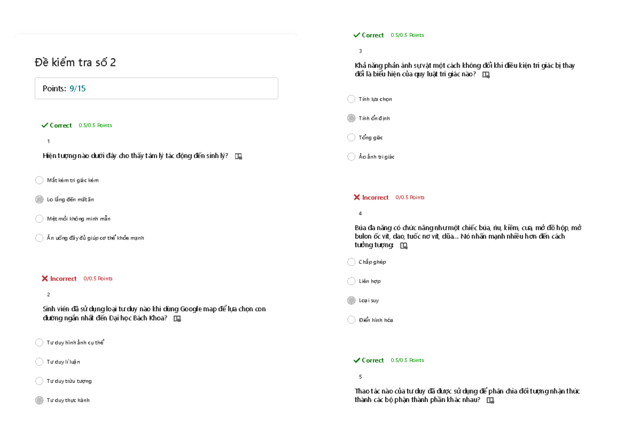The width and height of the screenshot is (624, 441).
Task: Click the Points 9/15 score box
Action: click(156, 89)
